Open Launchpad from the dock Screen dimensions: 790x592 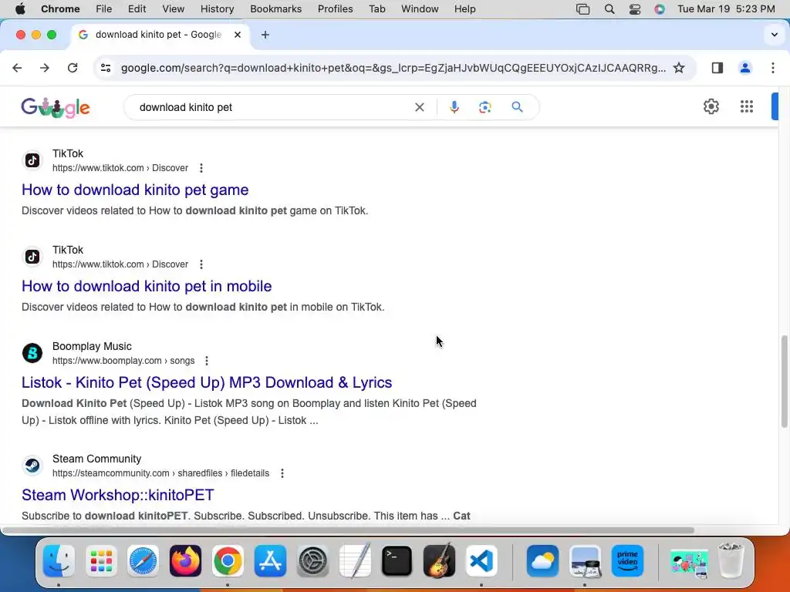click(x=101, y=561)
